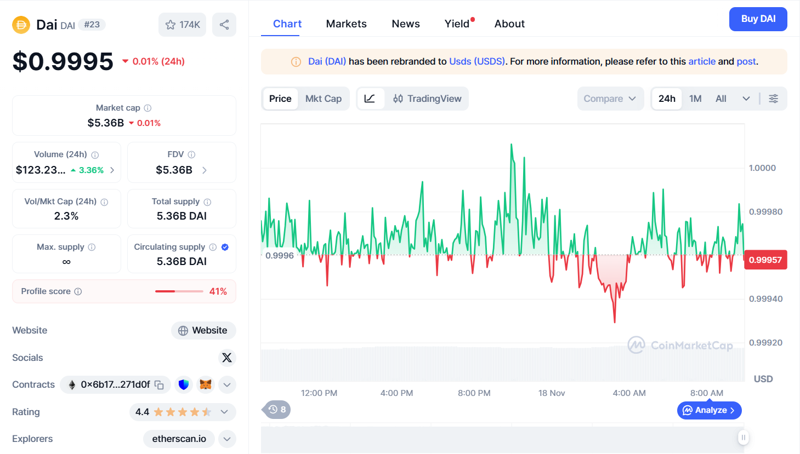Open the Usds (USDS) link in banner
The height and width of the screenshot is (454, 800).
click(x=476, y=61)
